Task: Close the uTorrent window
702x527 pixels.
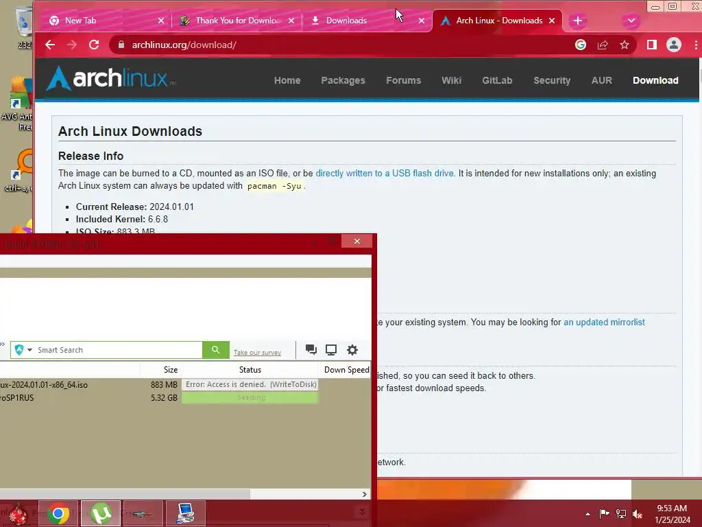Action: pos(356,241)
